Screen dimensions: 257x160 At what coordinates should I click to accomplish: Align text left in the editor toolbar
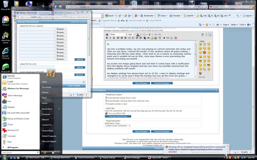coord(118,38)
